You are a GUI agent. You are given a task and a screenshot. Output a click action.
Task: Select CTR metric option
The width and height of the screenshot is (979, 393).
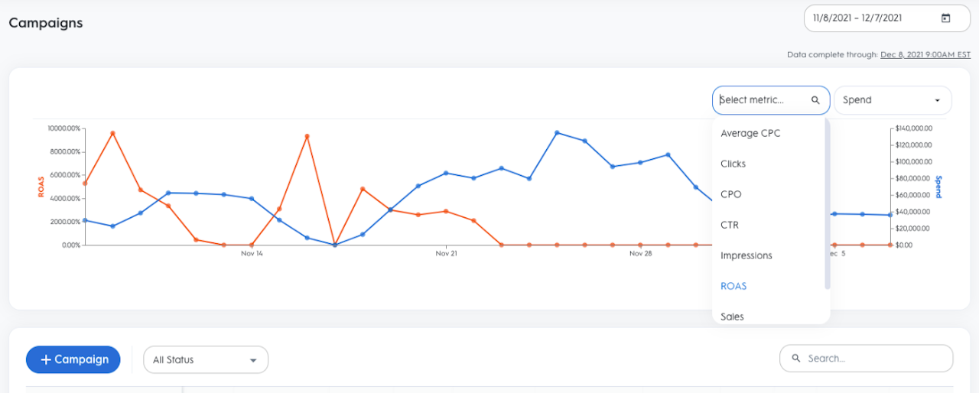tap(729, 225)
